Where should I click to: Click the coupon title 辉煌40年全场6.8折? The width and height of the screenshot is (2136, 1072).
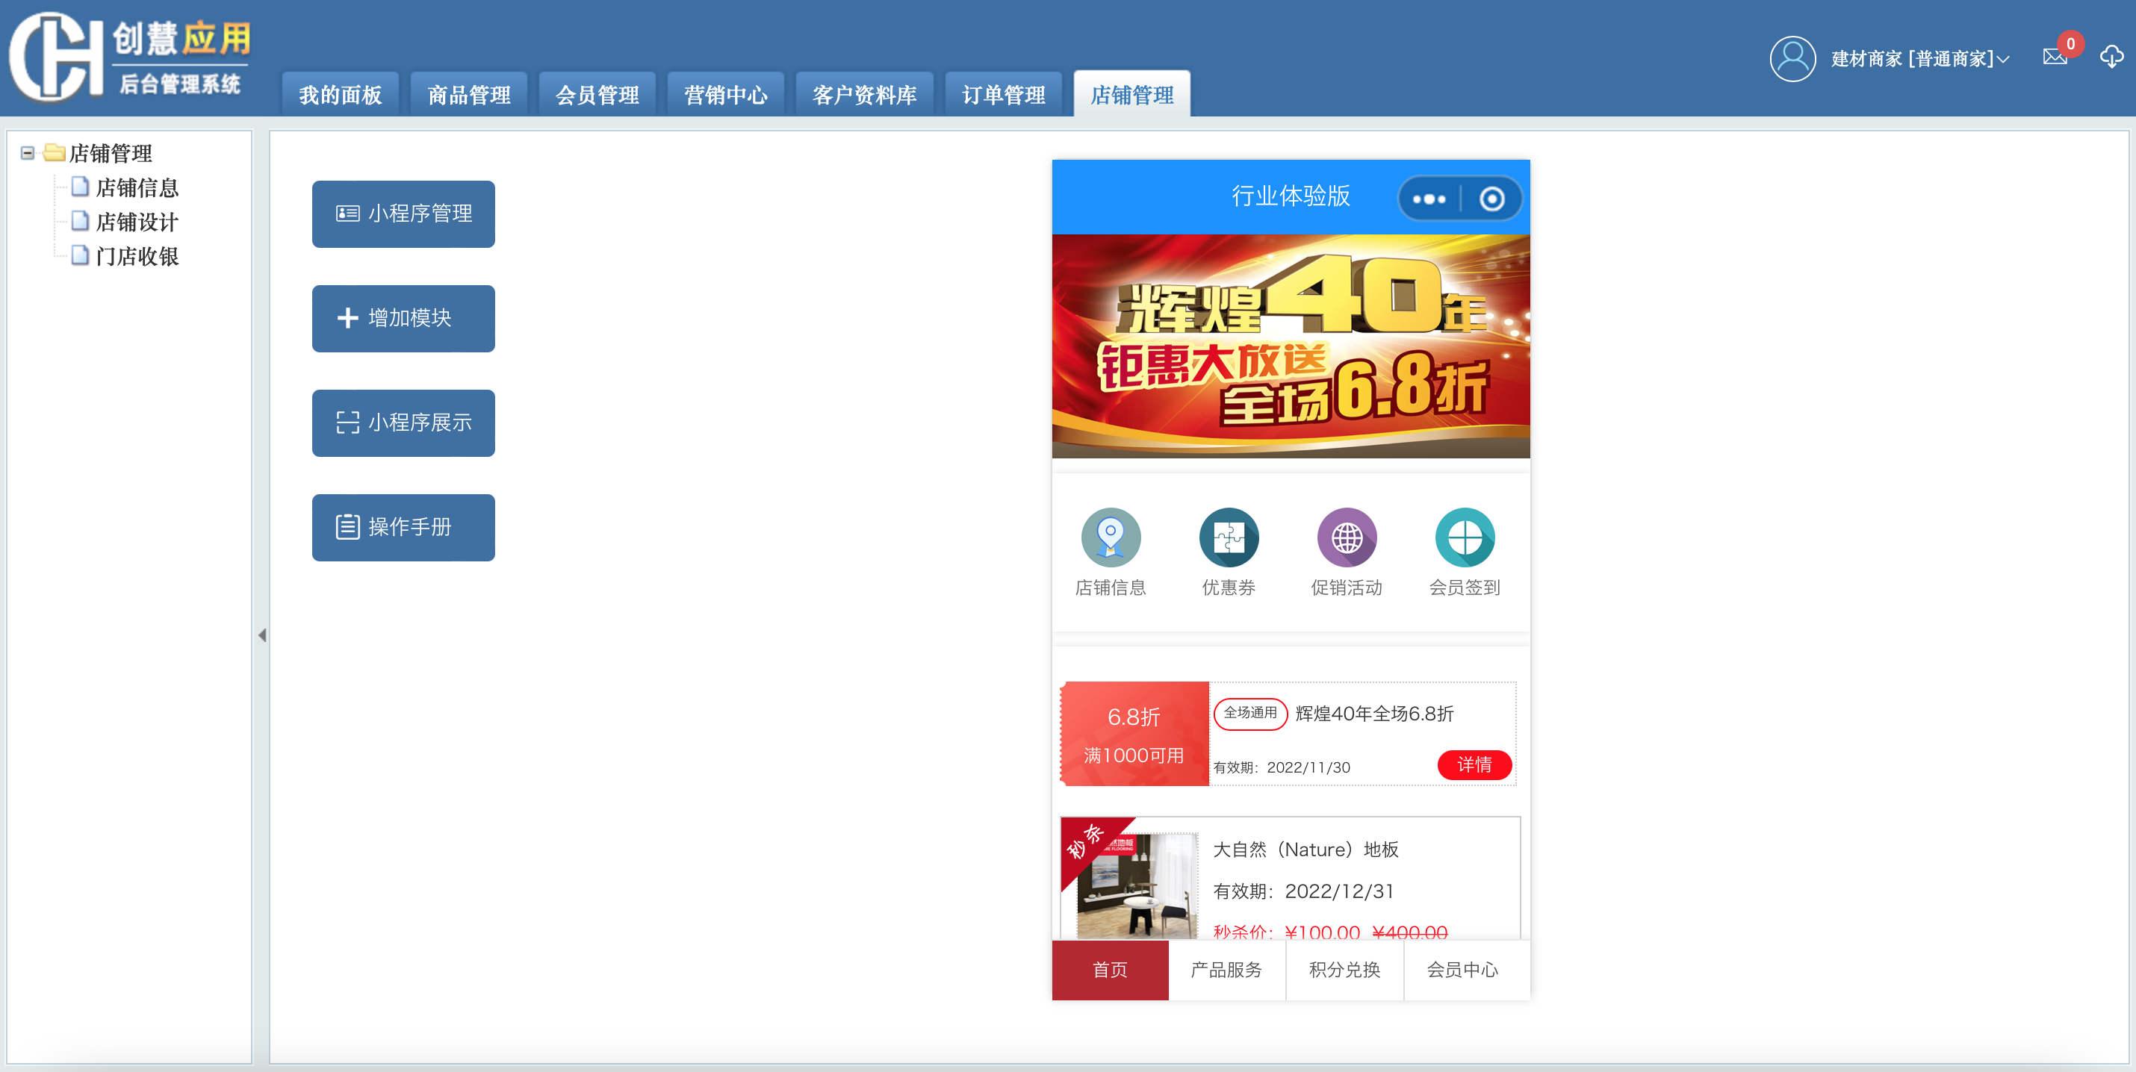[1375, 714]
